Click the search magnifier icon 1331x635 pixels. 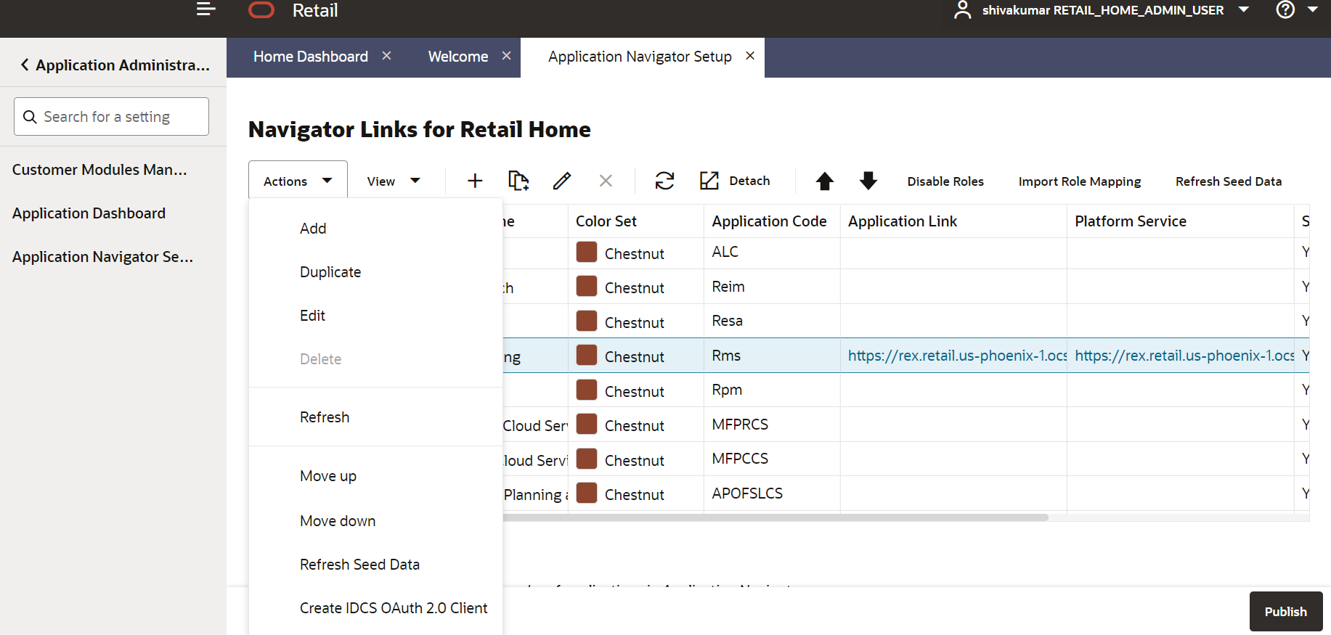(30, 117)
